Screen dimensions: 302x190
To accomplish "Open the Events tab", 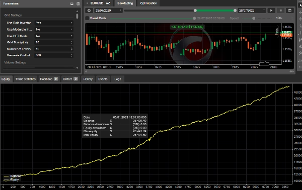I will point(103,79).
